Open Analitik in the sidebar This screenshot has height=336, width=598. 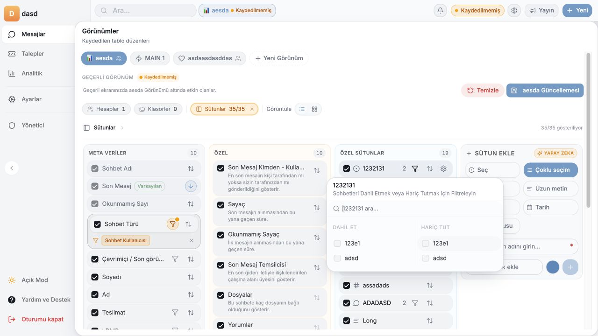click(38, 73)
